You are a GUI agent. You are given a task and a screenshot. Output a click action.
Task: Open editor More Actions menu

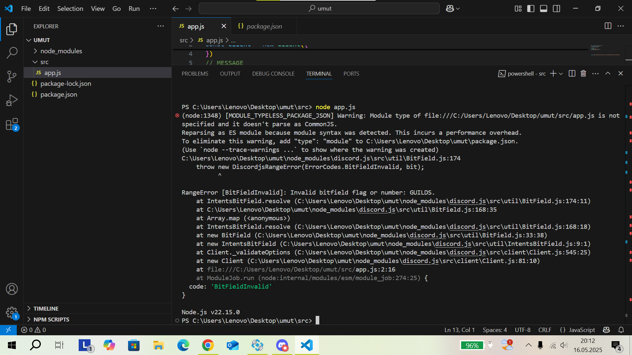621,26
